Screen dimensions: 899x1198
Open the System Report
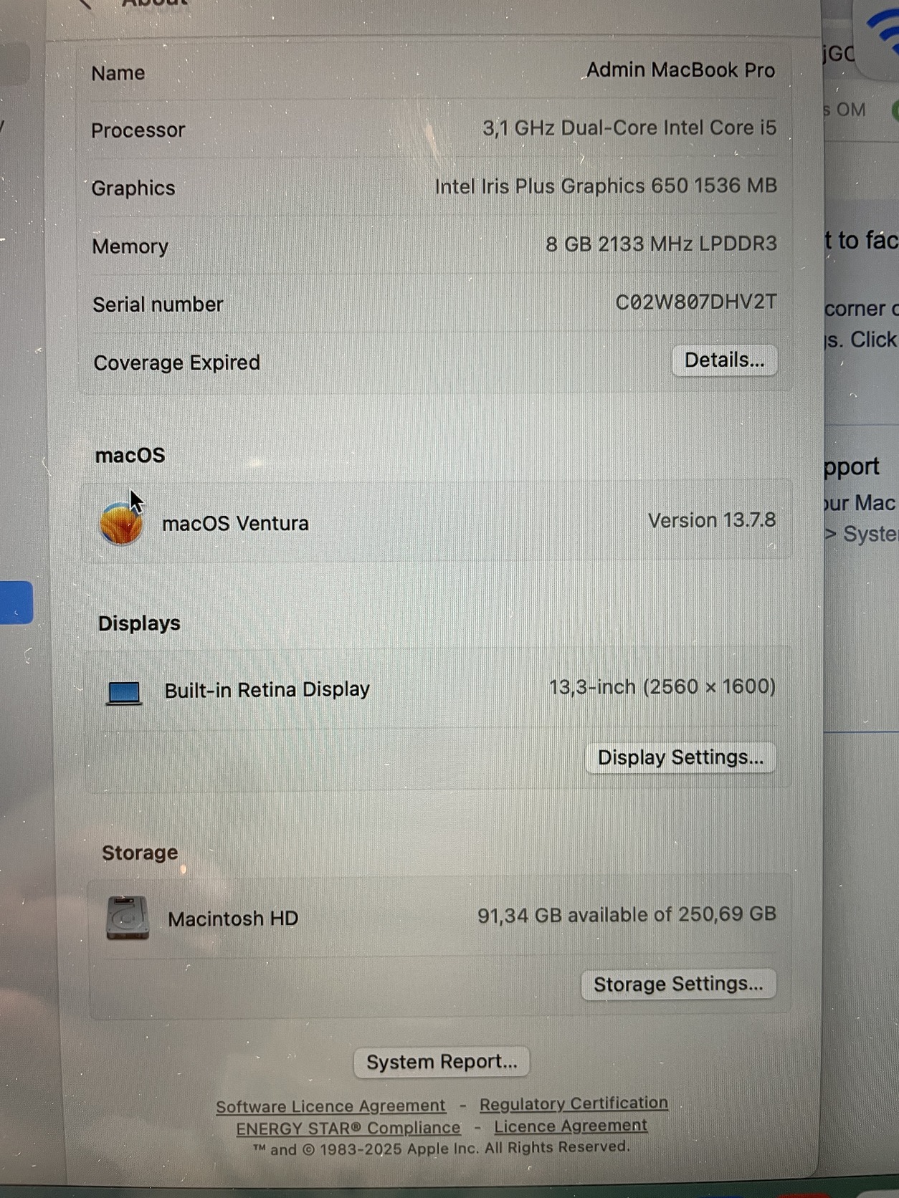442,1062
